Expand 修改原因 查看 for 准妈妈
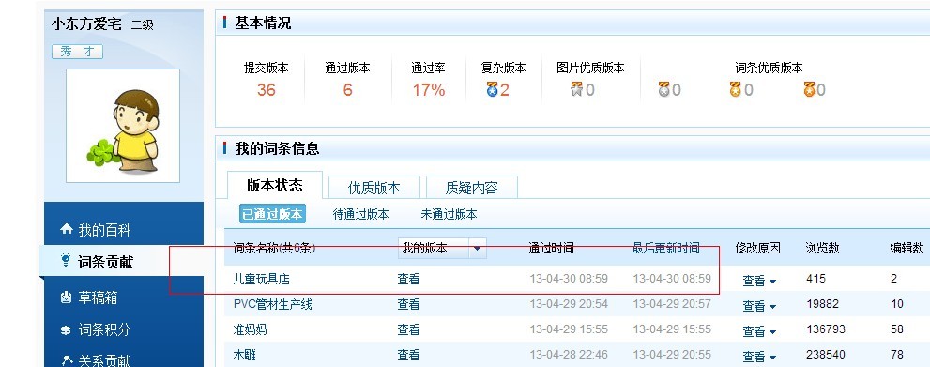Image resolution: width=930 pixels, height=367 pixels. 759,331
